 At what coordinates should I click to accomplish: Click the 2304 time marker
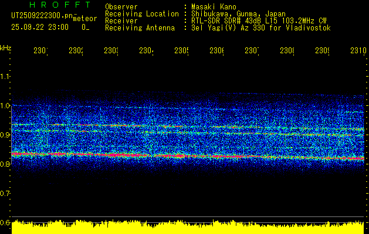pyautogui.click(x=147, y=51)
